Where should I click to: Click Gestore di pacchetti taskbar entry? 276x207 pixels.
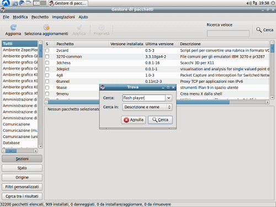coord(68,3)
